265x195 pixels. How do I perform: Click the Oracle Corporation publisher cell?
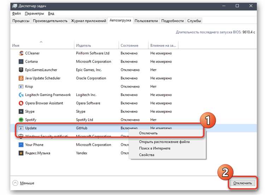(x=91, y=78)
